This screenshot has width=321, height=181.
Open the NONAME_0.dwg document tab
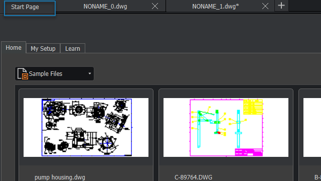pos(105,7)
